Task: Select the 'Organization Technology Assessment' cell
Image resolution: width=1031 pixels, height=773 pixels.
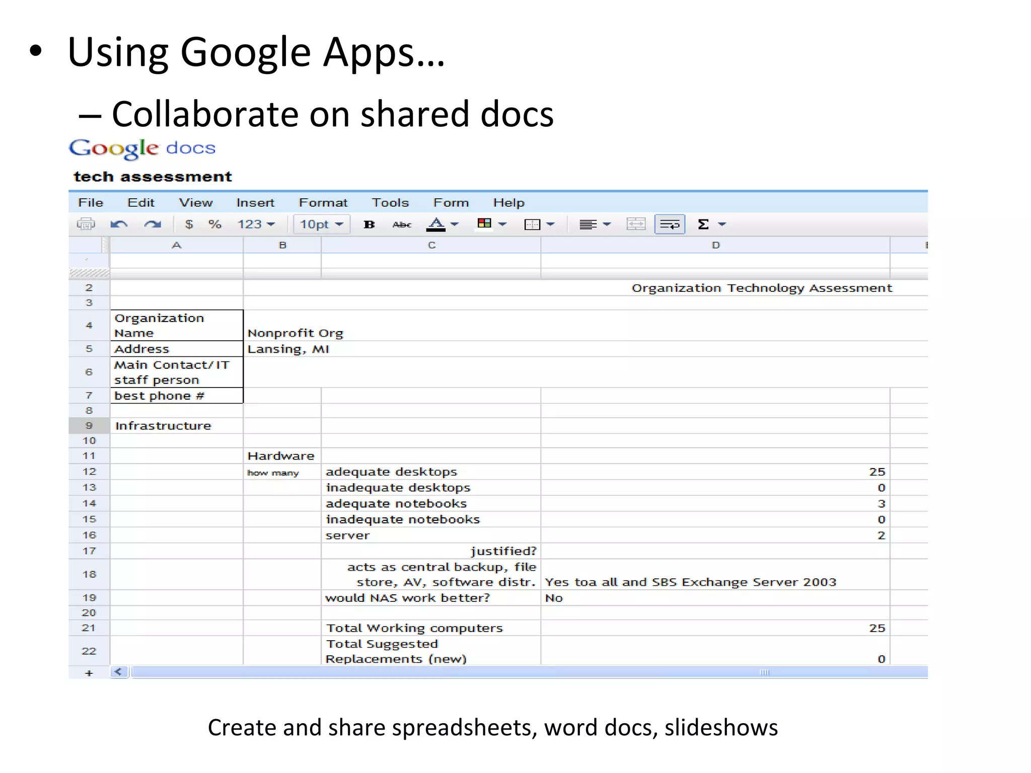Action: coord(585,288)
